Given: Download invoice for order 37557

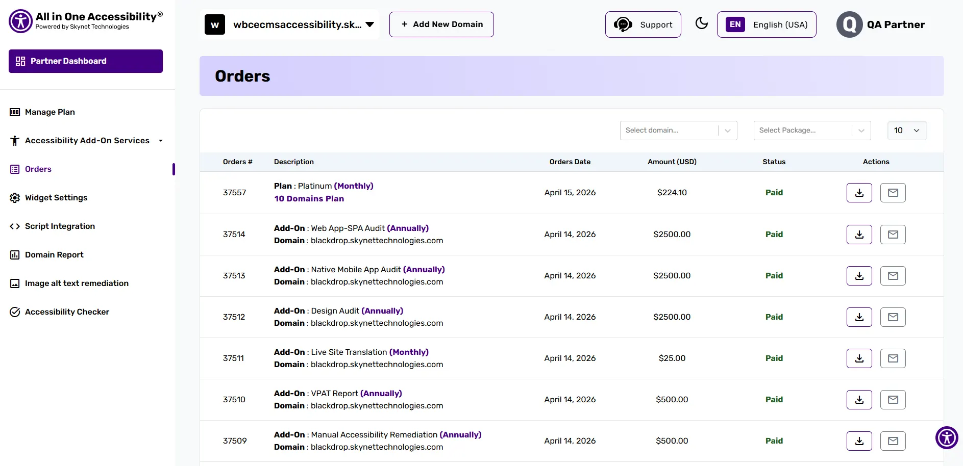Looking at the screenshot, I should pos(859,193).
